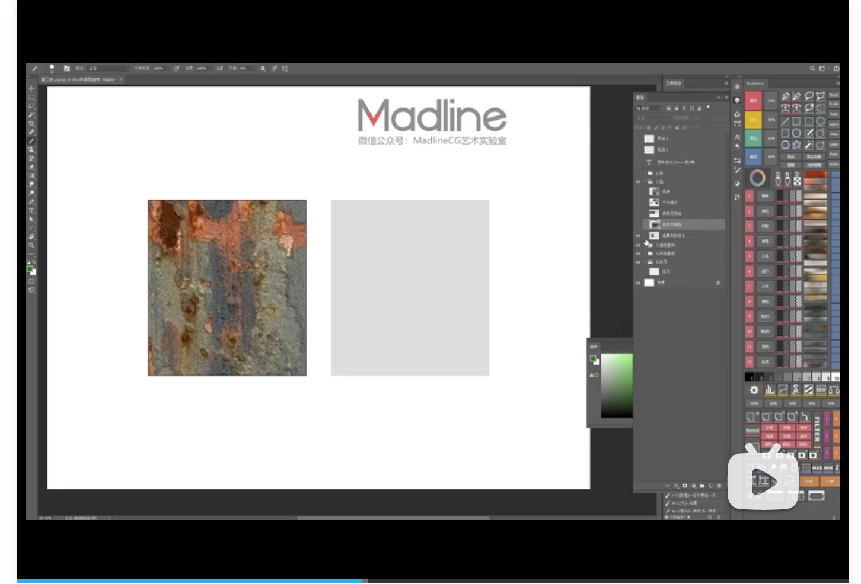This screenshot has width=861, height=584.
Task: Select the Gradient tool
Action: 31,175
